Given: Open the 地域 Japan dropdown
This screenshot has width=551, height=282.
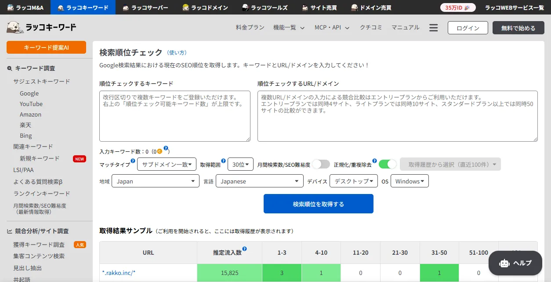Looking at the screenshot, I should tap(156, 181).
